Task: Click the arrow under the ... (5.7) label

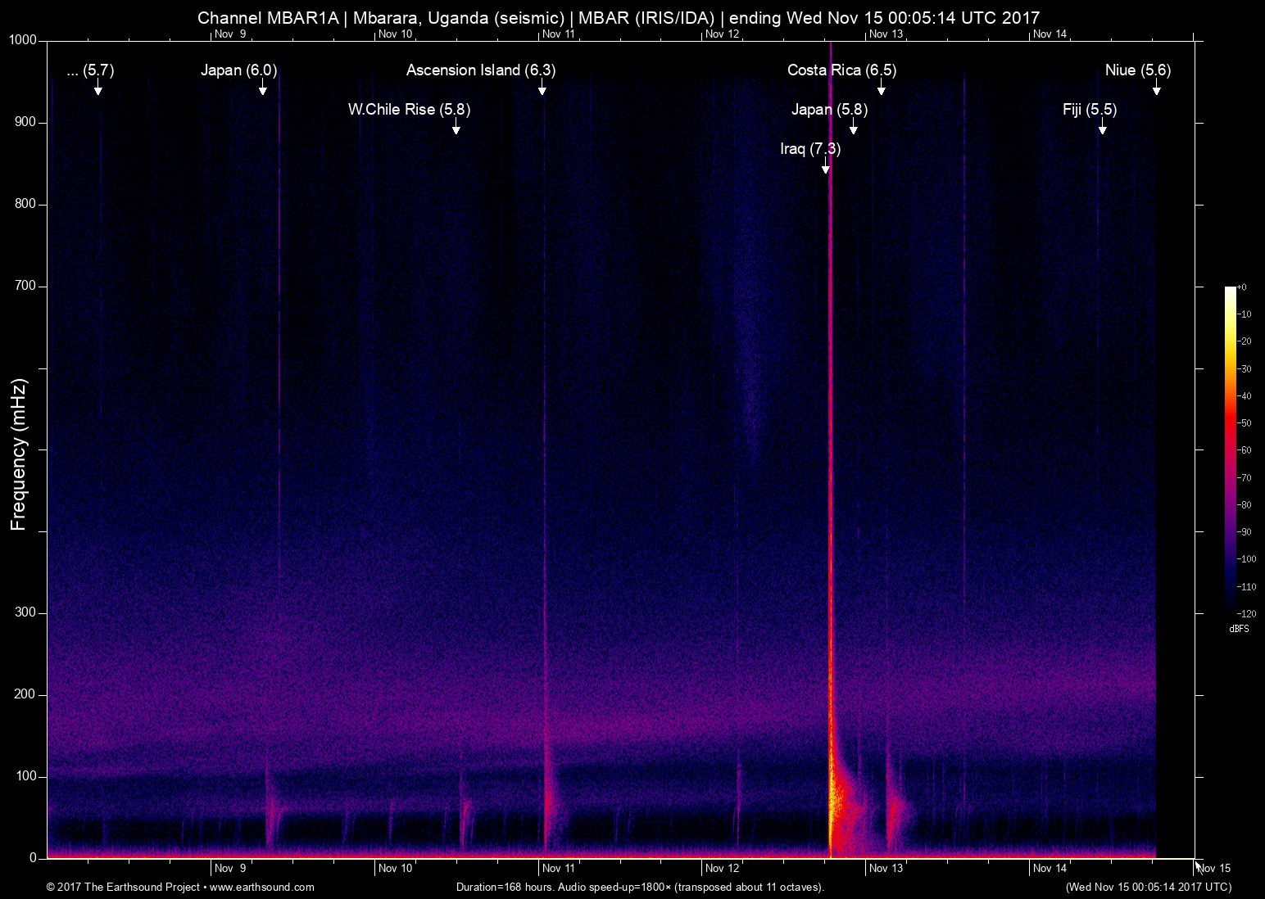Action: pos(98,88)
